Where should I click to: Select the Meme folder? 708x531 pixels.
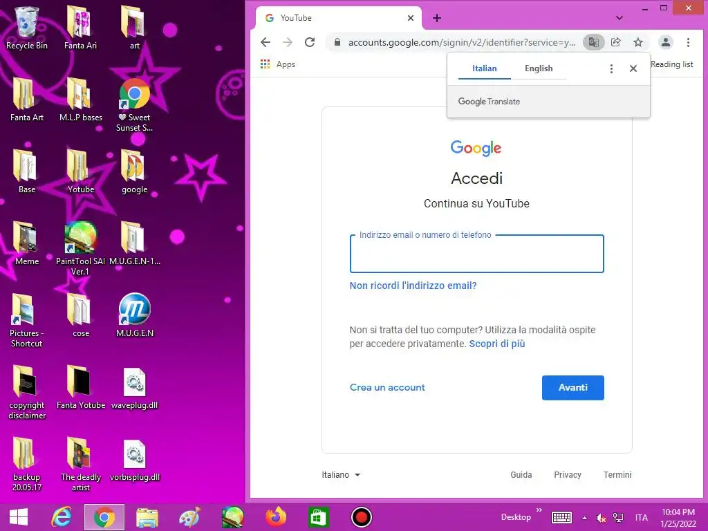(27, 243)
